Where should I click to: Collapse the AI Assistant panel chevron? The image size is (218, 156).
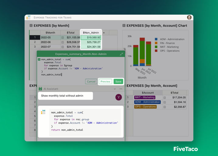(115, 89)
